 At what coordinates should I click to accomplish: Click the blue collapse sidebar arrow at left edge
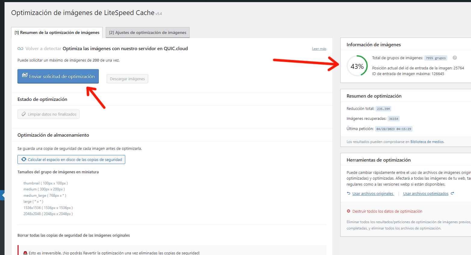(x=2, y=195)
